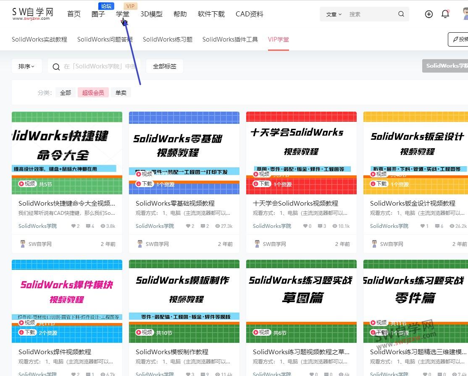This screenshot has width=468, height=376.
Task: Open the site search magnifier icon
Action: (x=401, y=14)
